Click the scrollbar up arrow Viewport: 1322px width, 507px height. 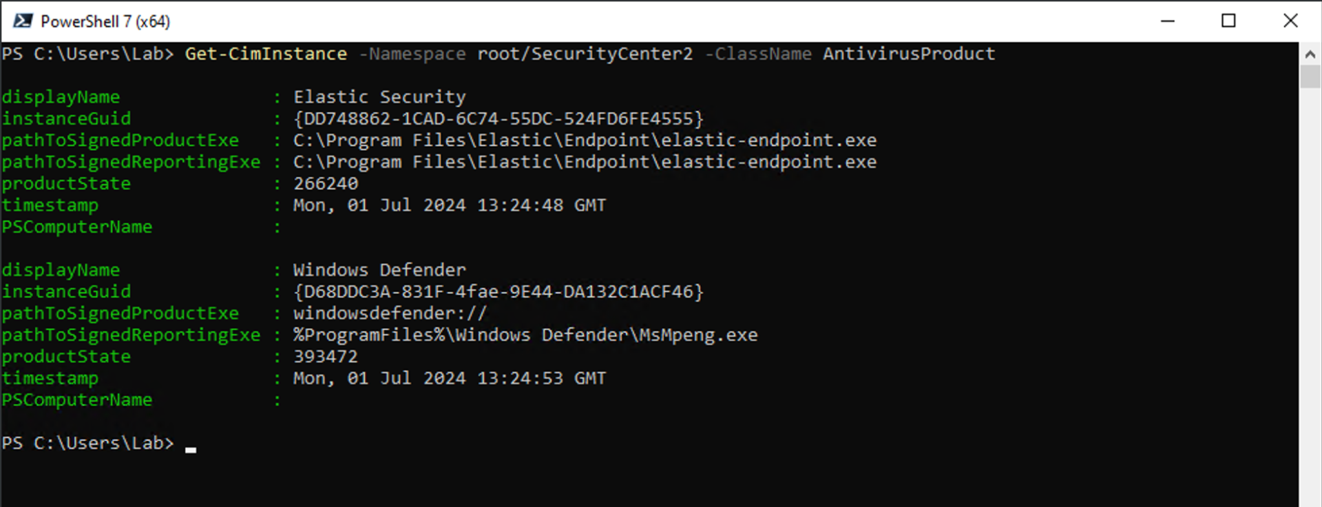1310,54
